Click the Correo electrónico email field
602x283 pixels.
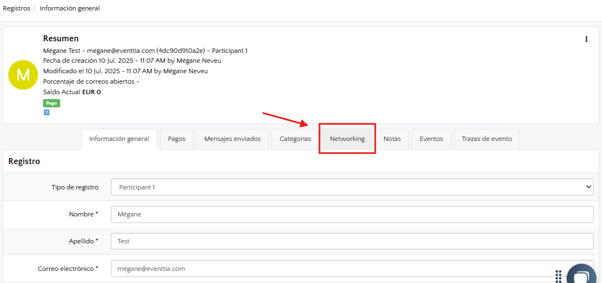coord(331,269)
